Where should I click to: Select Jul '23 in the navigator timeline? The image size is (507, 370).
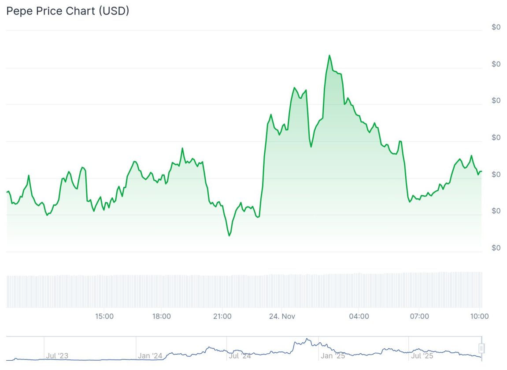point(57,355)
